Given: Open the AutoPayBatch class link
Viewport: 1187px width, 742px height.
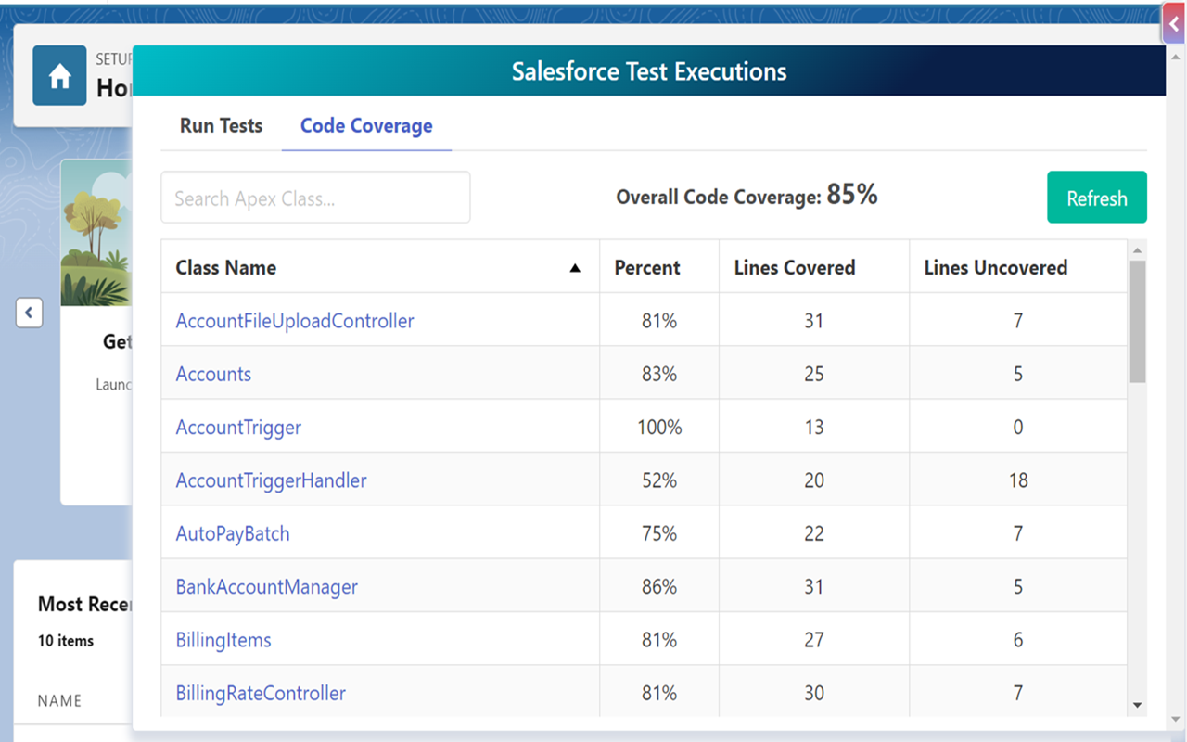Looking at the screenshot, I should click(233, 534).
